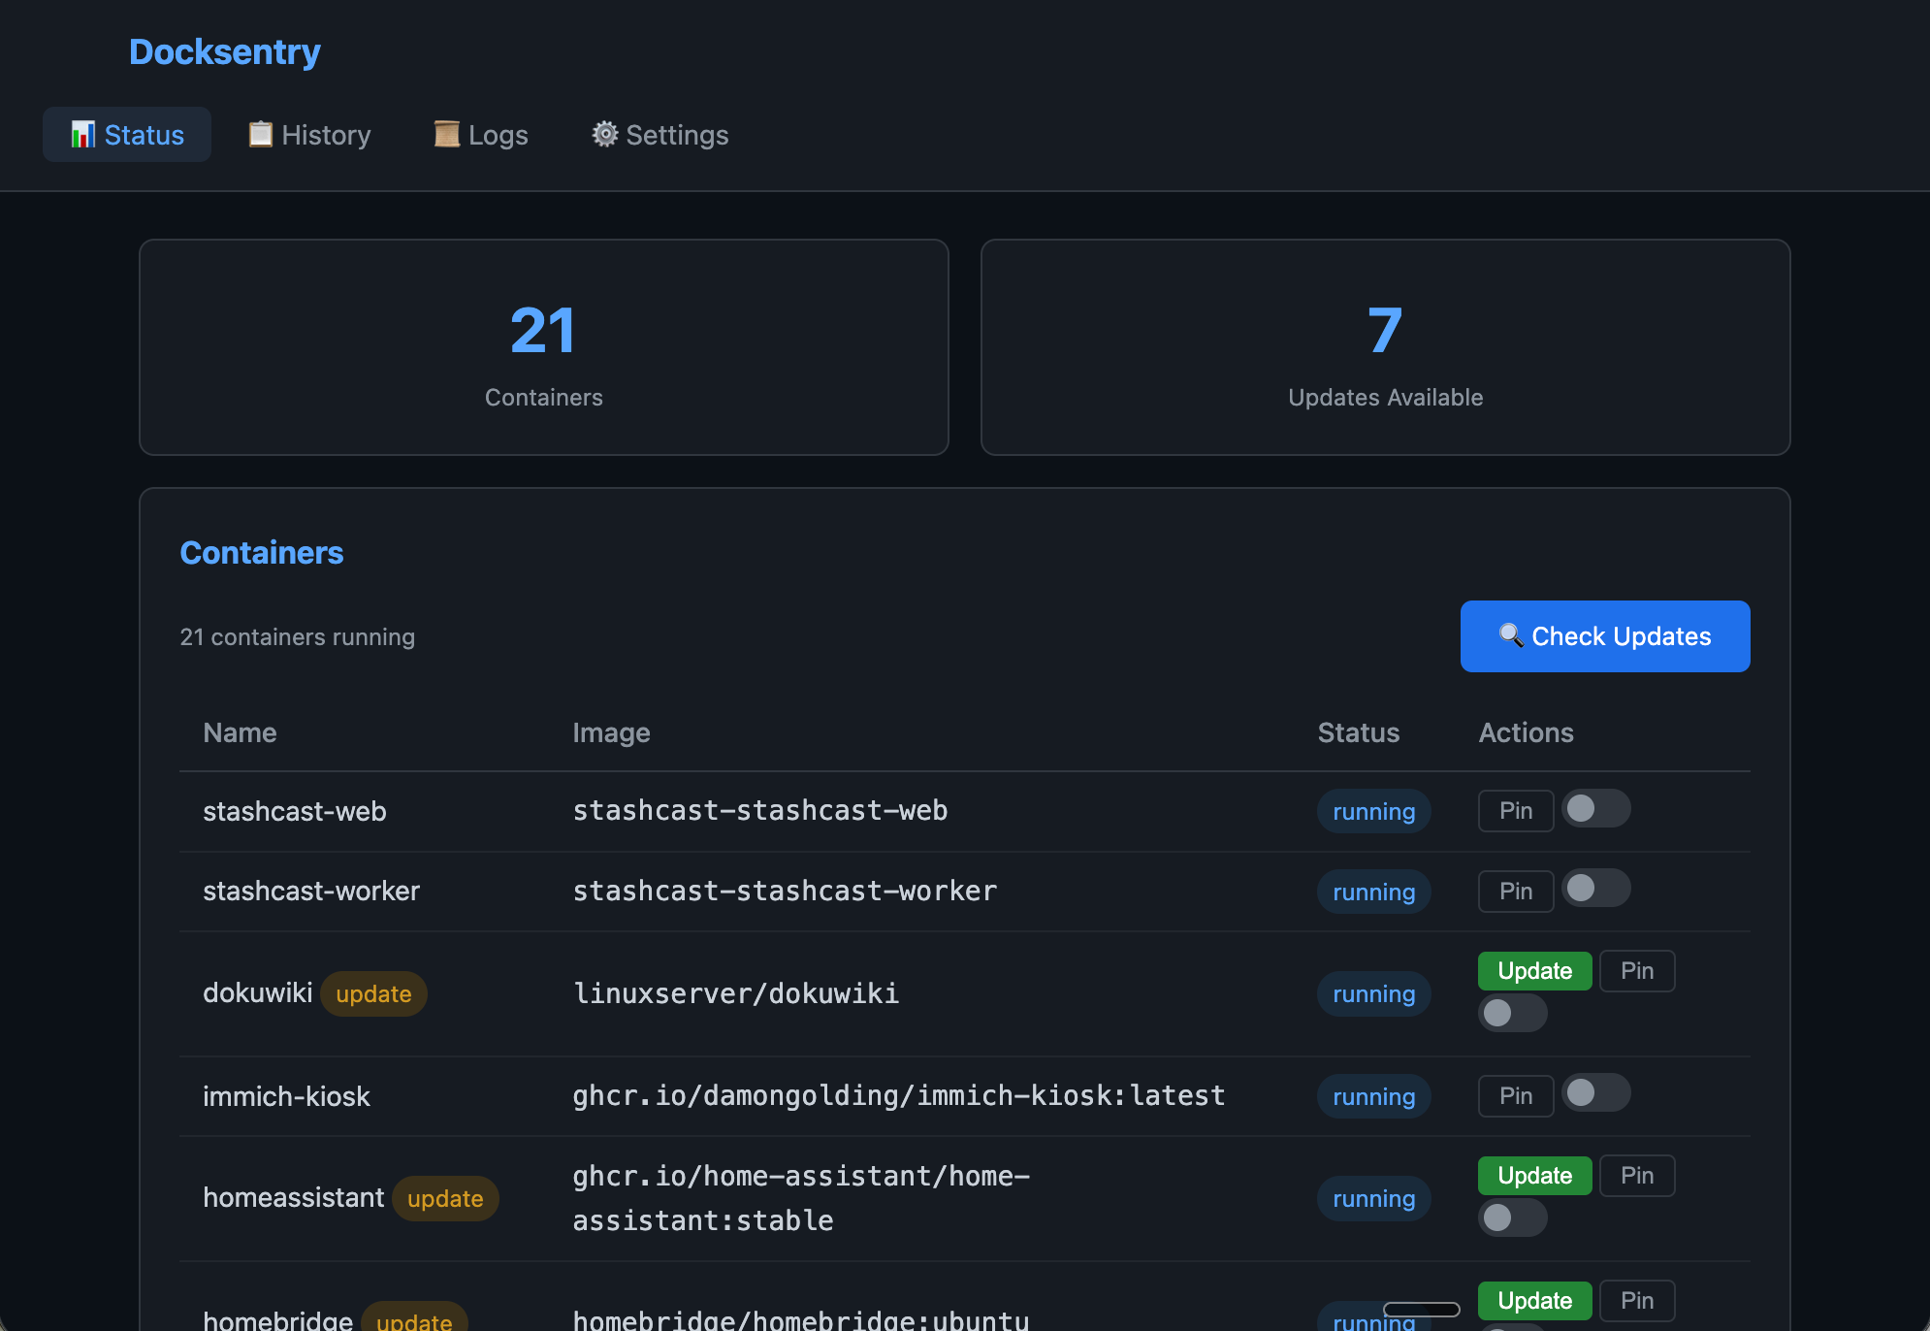This screenshot has width=1930, height=1331.
Task: Toggle the switch for homeassistant
Action: coord(1513,1217)
